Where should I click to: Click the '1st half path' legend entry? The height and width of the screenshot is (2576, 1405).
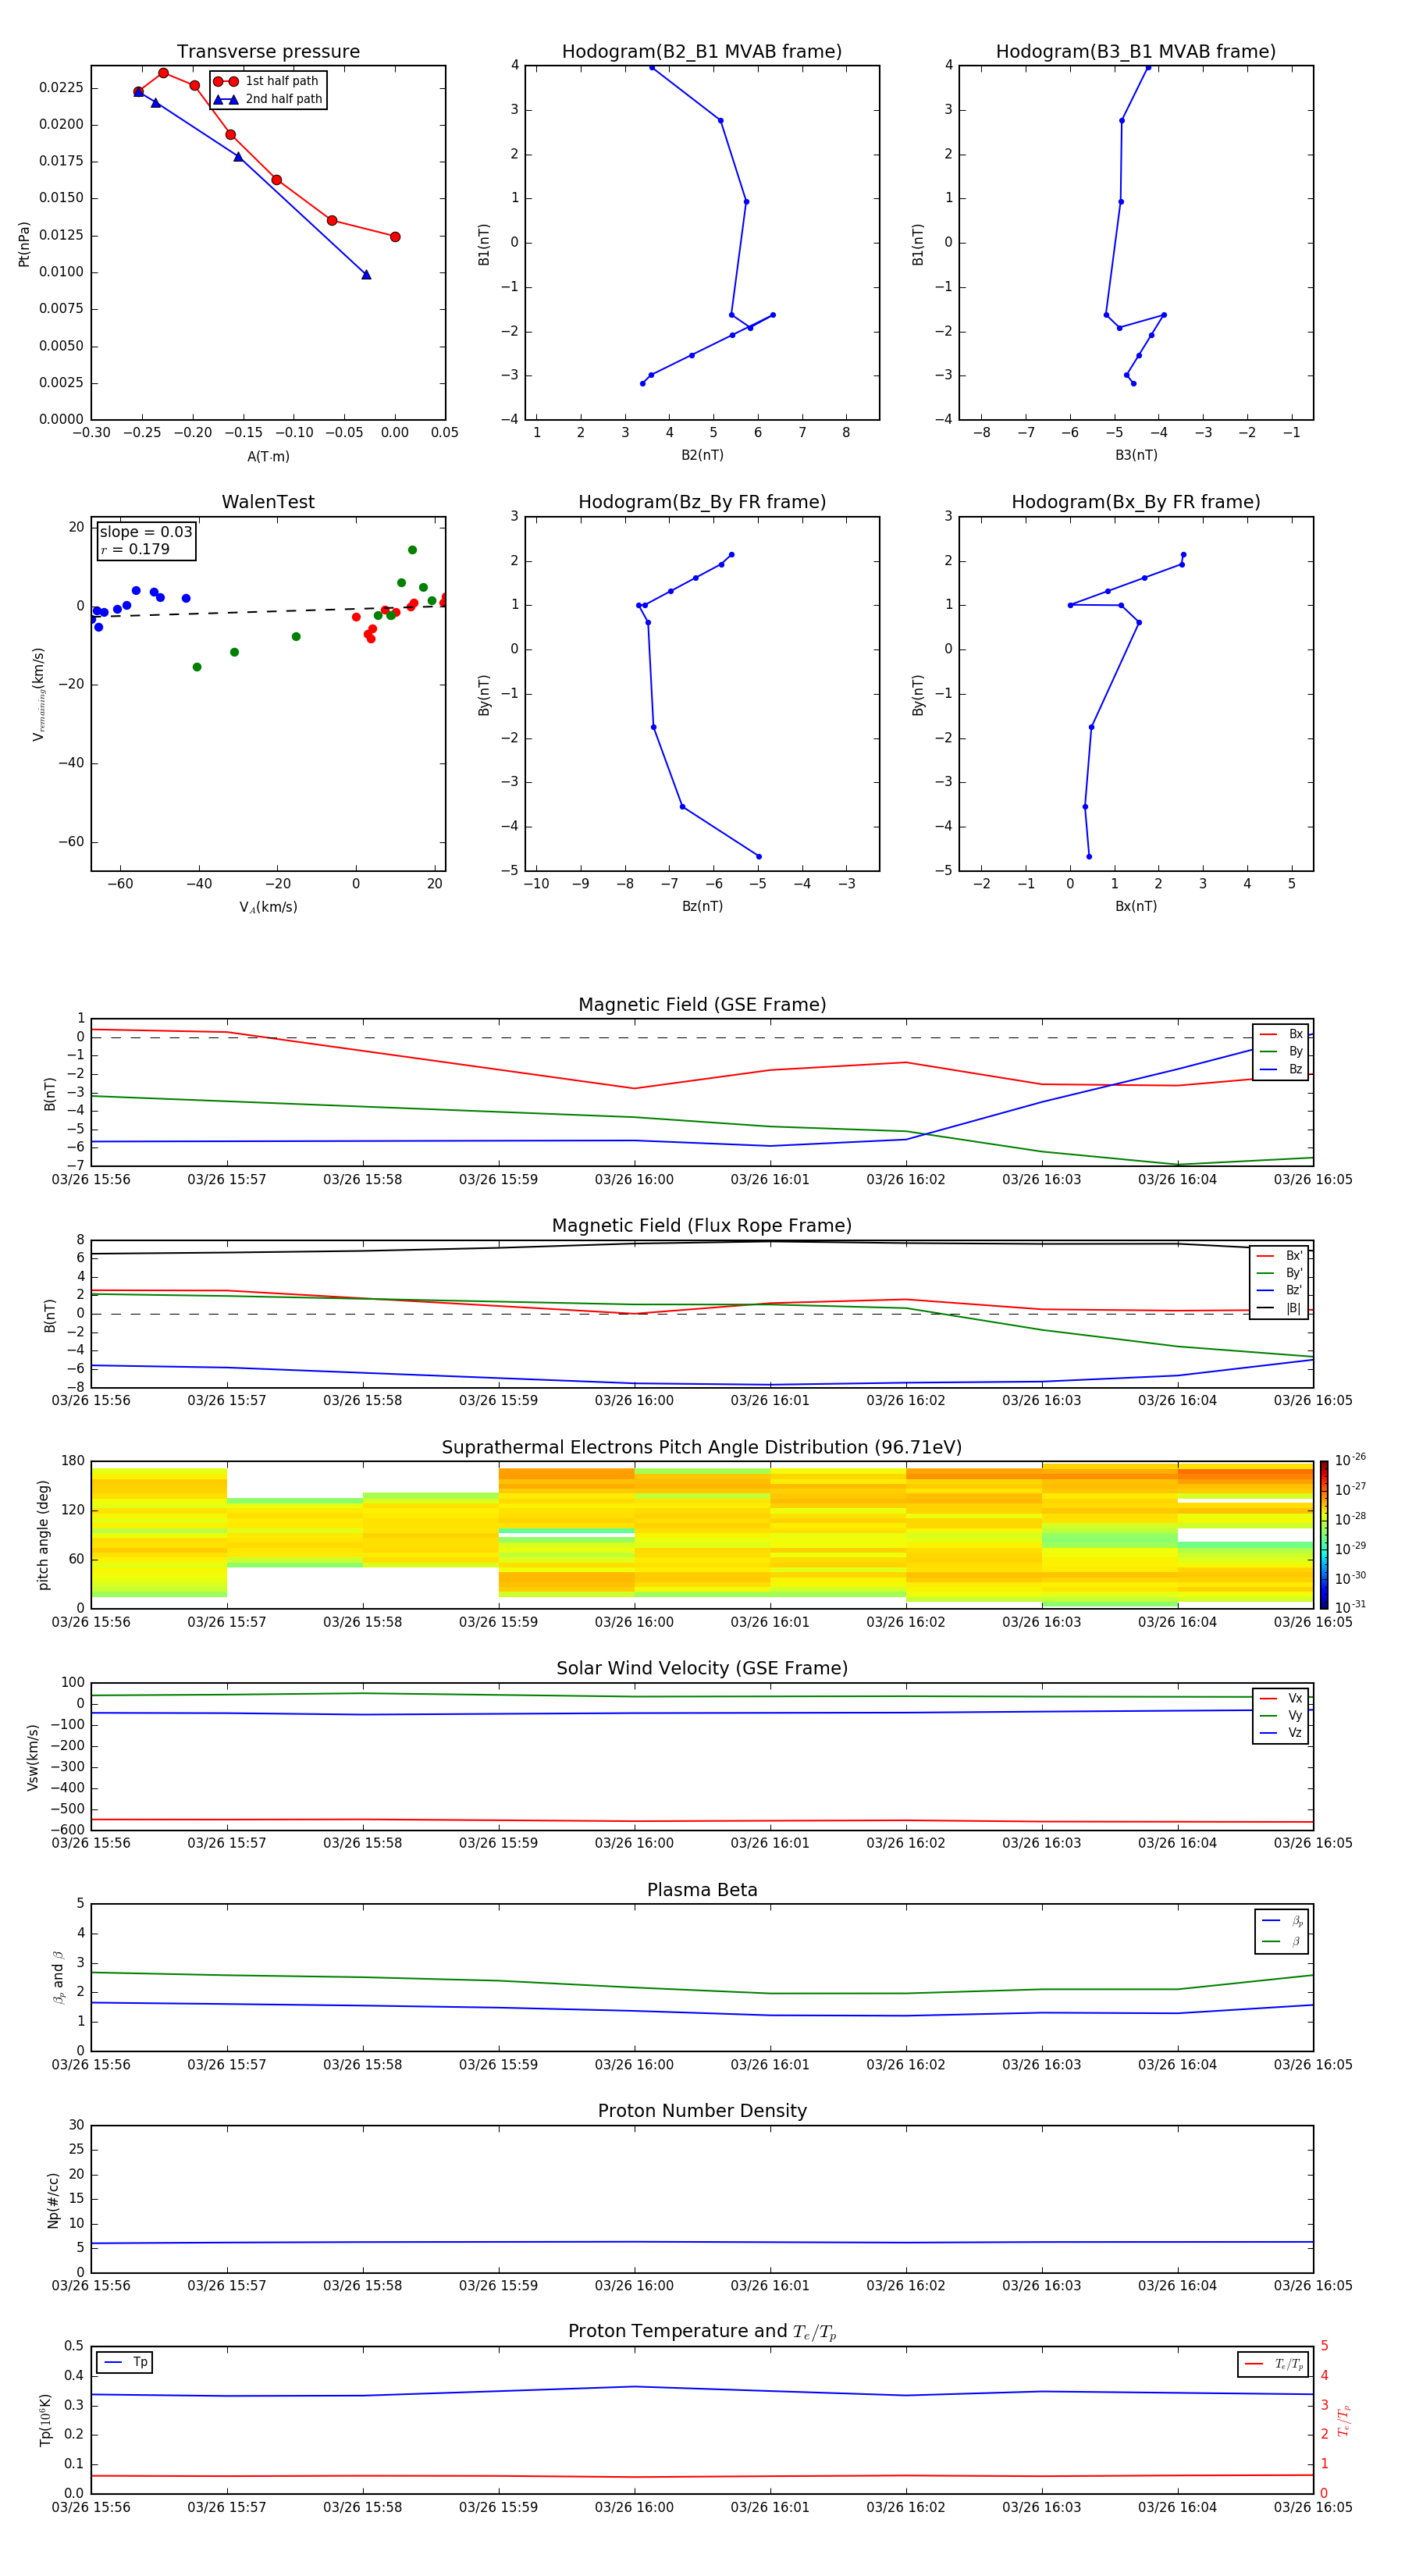coord(268,81)
